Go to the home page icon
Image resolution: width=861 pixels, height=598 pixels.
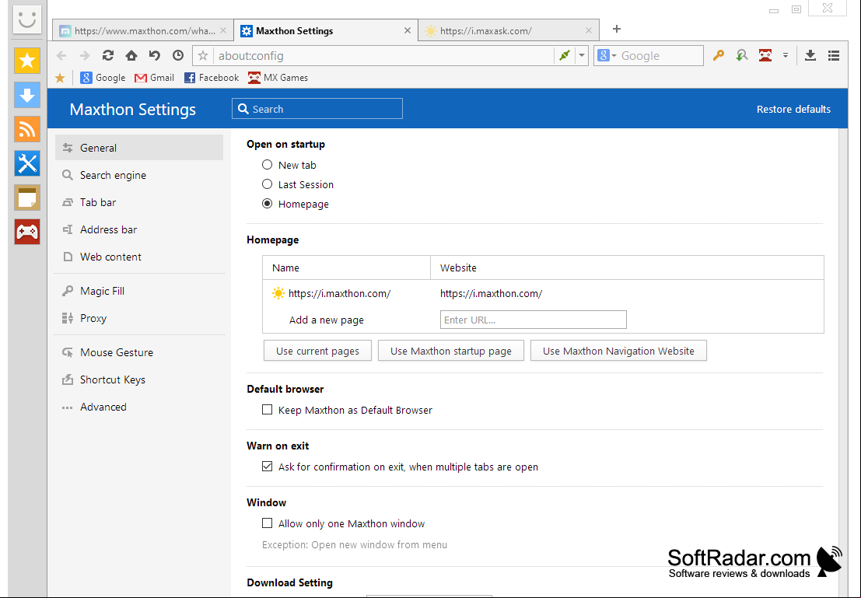tap(131, 55)
